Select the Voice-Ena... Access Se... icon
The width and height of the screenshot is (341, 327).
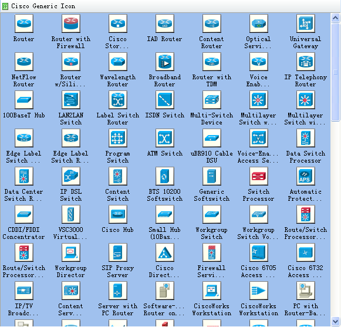(x=259, y=138)
